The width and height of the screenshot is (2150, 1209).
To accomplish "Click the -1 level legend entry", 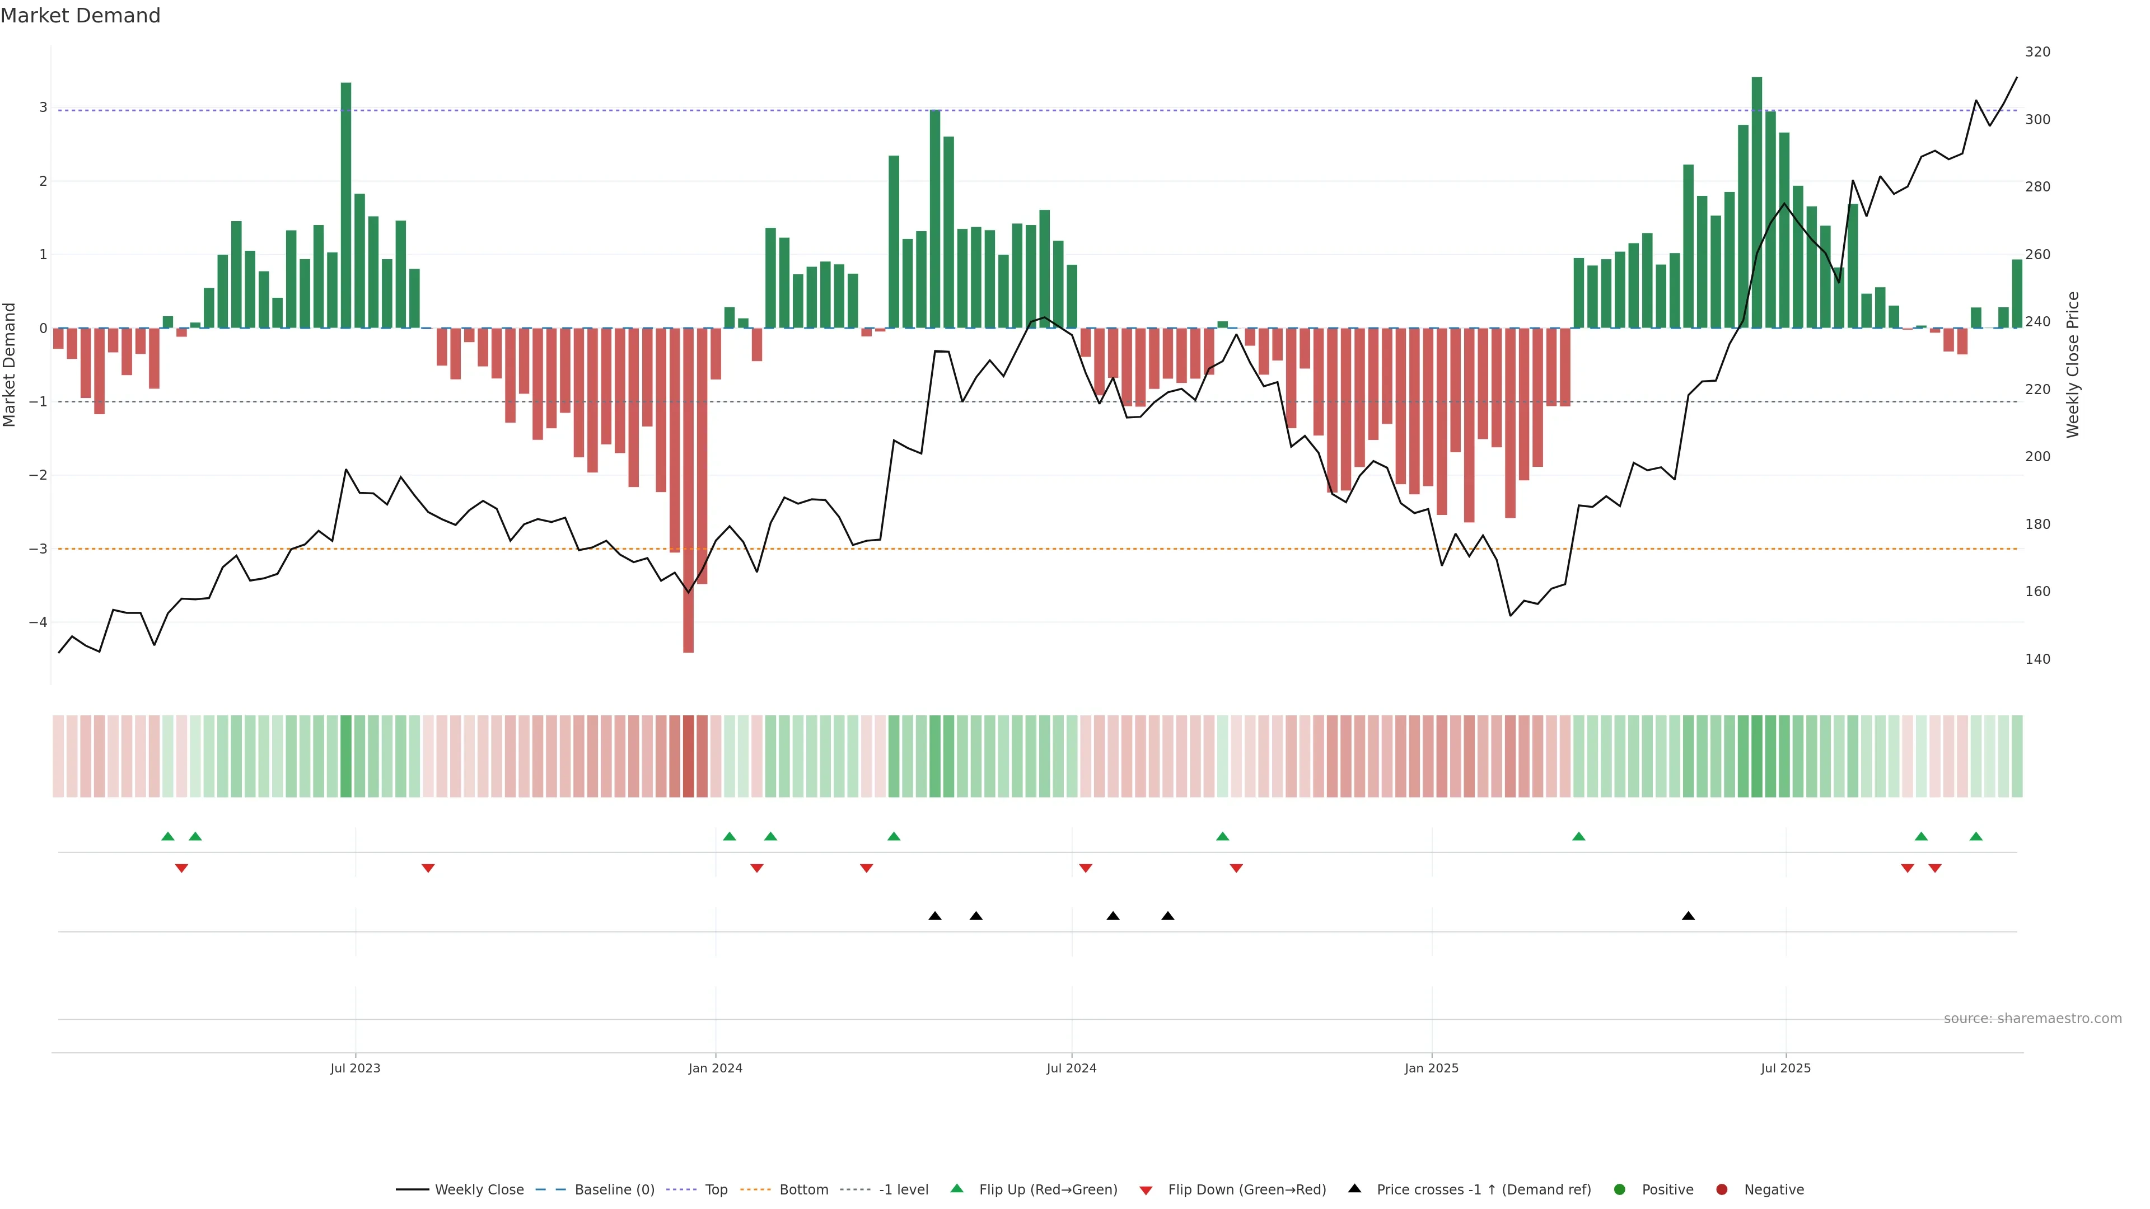I will (903, 1189).
